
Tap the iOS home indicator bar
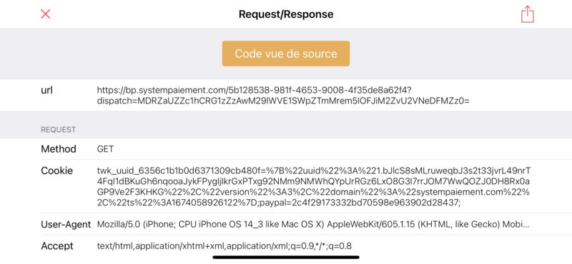(285, 257)
